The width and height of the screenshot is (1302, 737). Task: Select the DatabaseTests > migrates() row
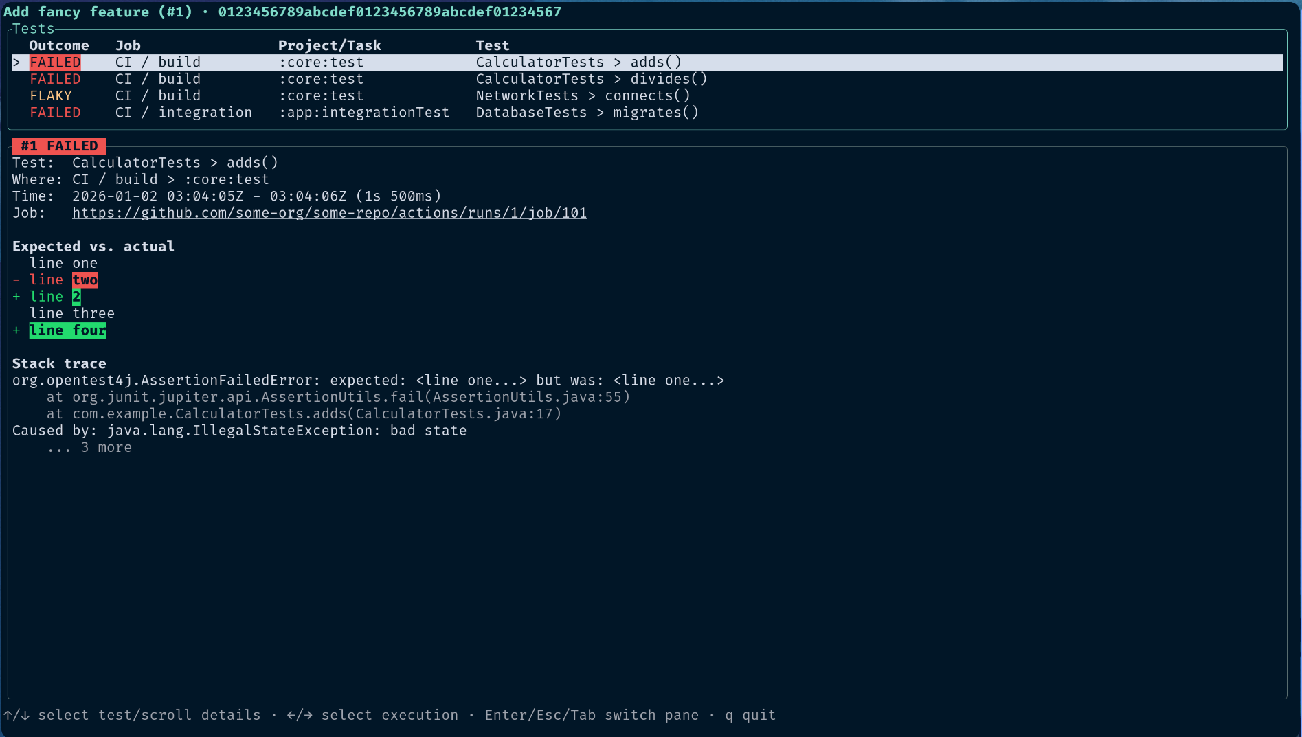point(647,113)
